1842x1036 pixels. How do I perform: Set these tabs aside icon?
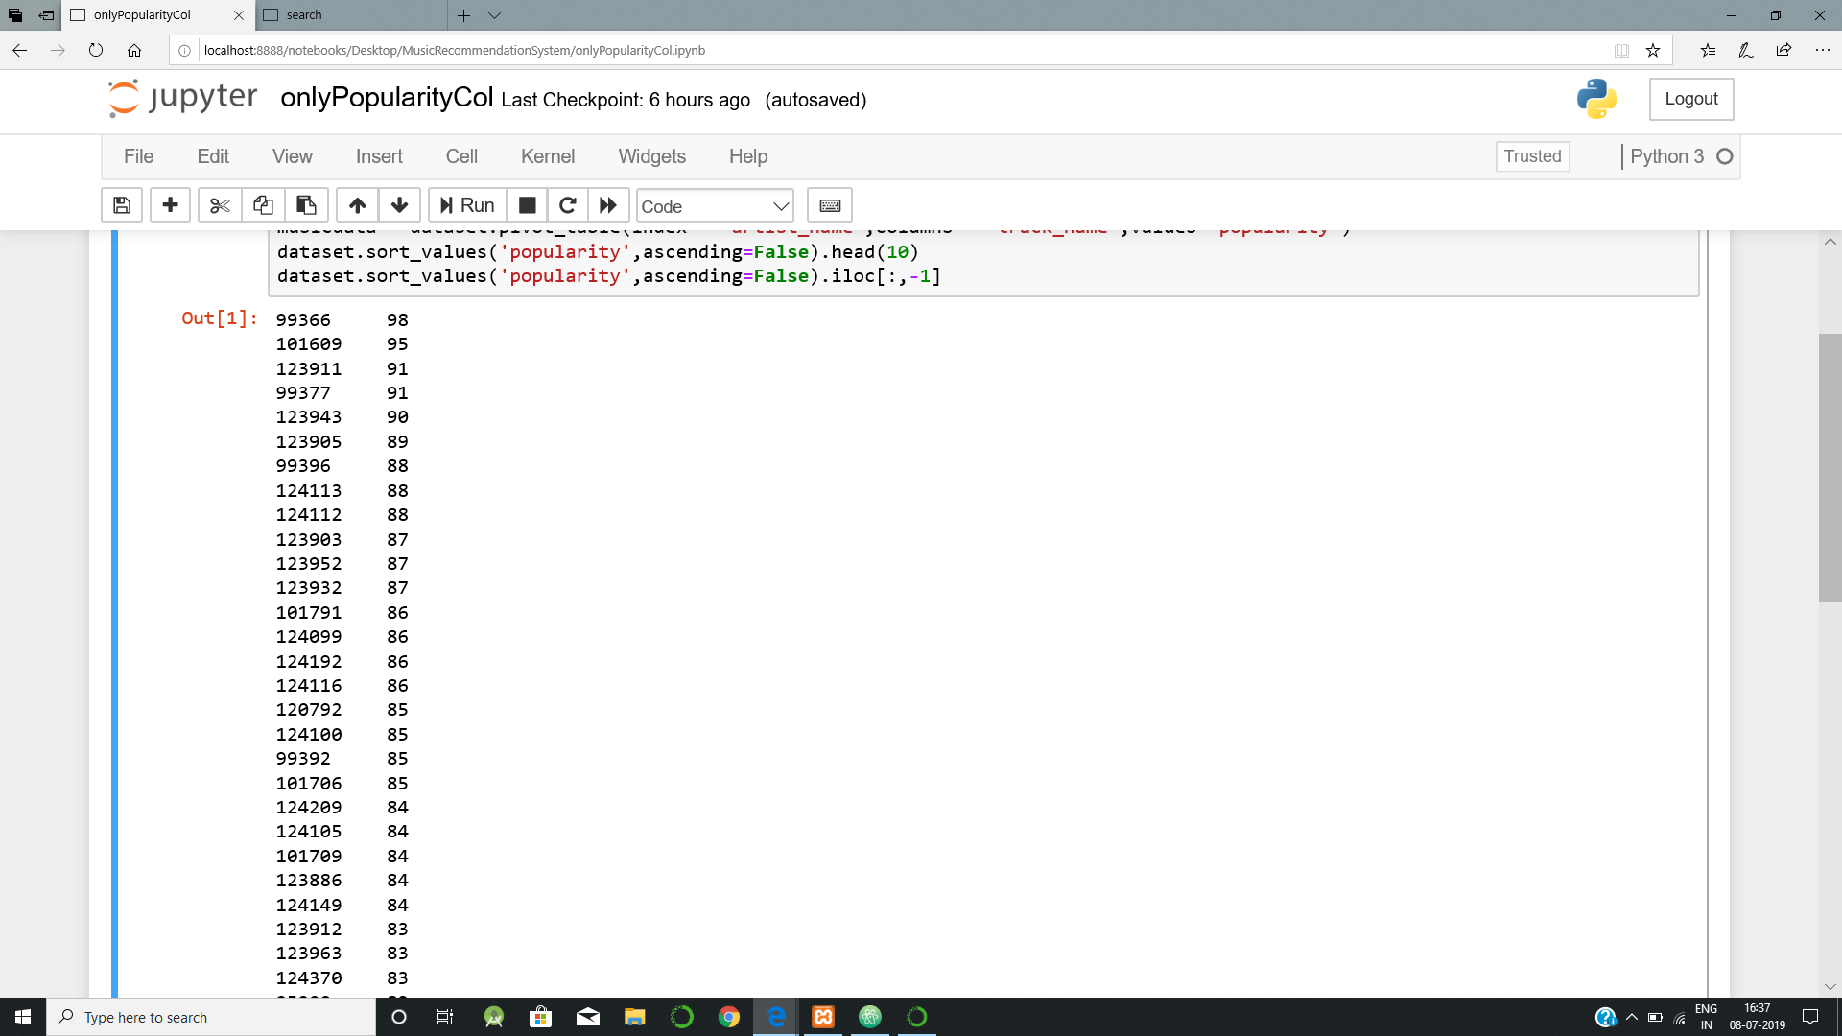pos(46,15)
